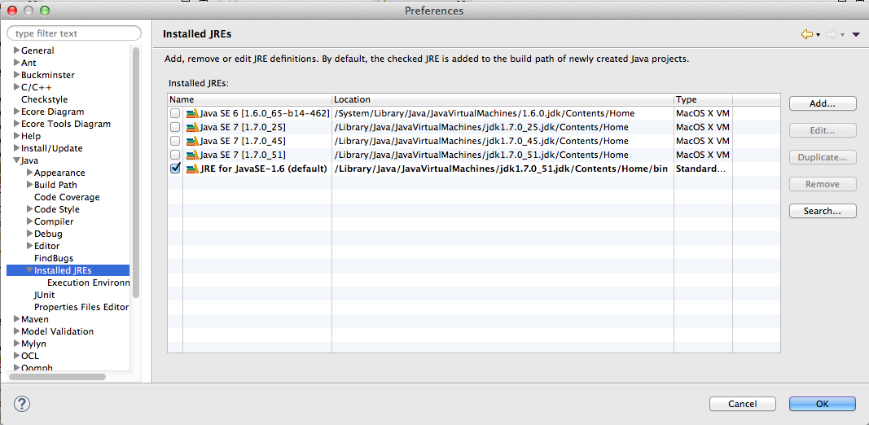
Task: Expand the General preferences node
Action: [16, 50]
